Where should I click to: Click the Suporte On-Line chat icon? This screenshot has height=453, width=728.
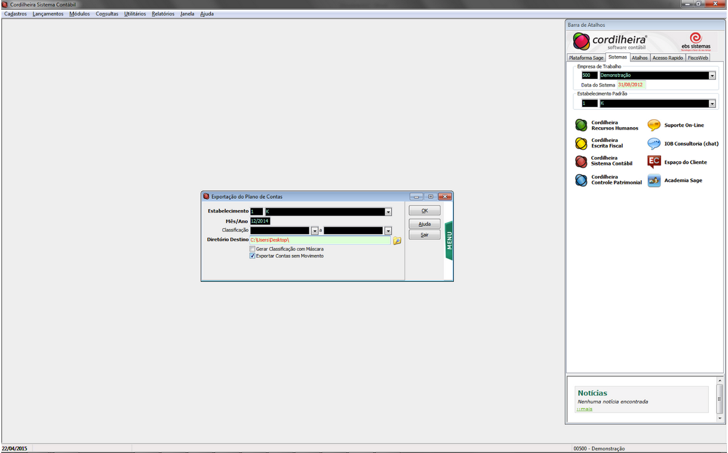tap(654, 125)
